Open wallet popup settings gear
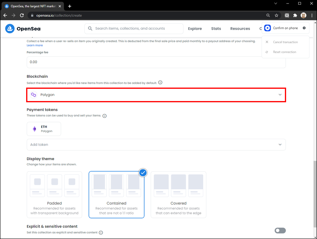The height and width of the screenshot is (239, 317). point(304,28)
